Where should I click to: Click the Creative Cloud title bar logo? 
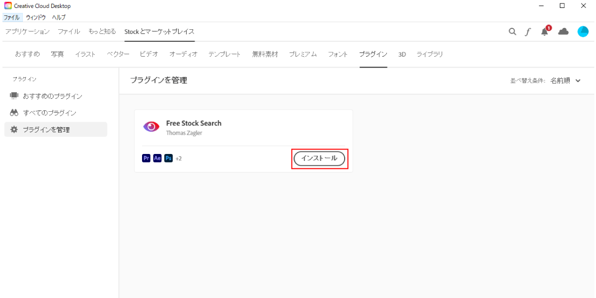pos(8,5)
